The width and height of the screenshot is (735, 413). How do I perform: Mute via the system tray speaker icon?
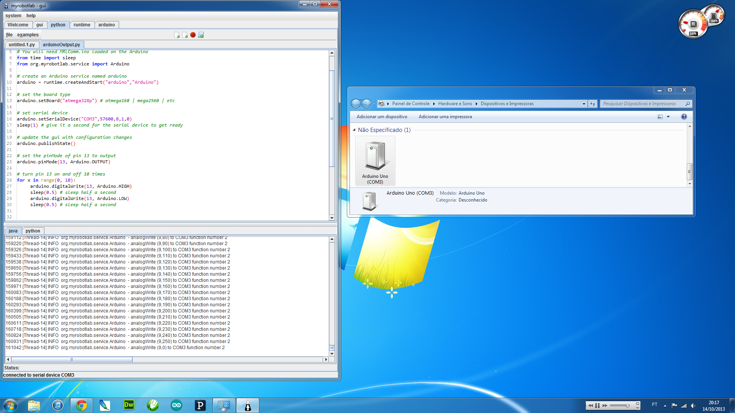tap(693, 405)
